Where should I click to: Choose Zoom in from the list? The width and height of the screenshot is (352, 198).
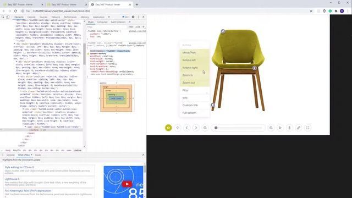195,75
